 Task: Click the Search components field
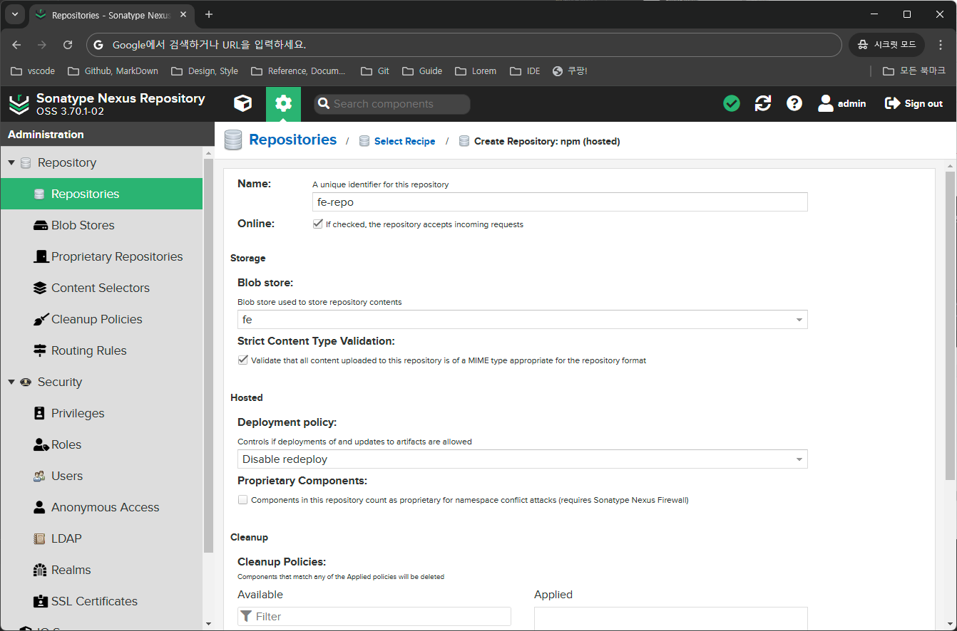(x=392, y=104)
